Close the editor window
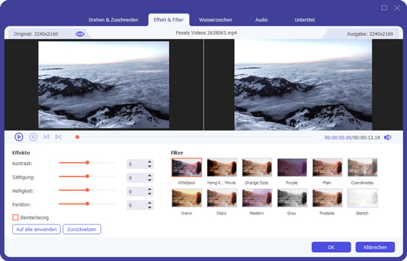 (397, 7)
